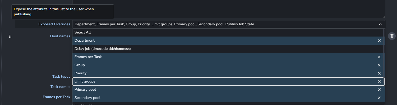The height and width of the screenshot is (105, 397).
Task: Toggle the Frames per Task option
Action: click(88, 57)
